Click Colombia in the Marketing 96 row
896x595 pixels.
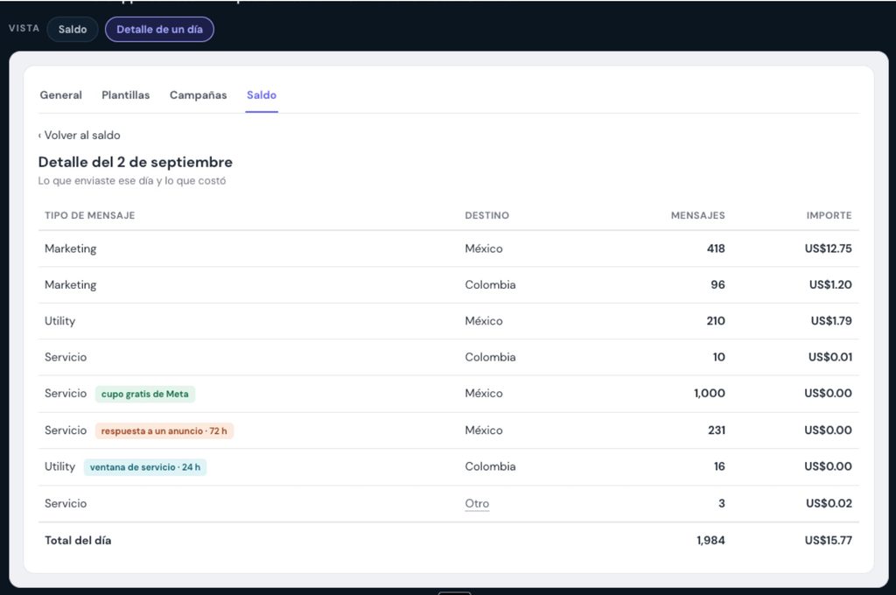(x=490, y=284)
